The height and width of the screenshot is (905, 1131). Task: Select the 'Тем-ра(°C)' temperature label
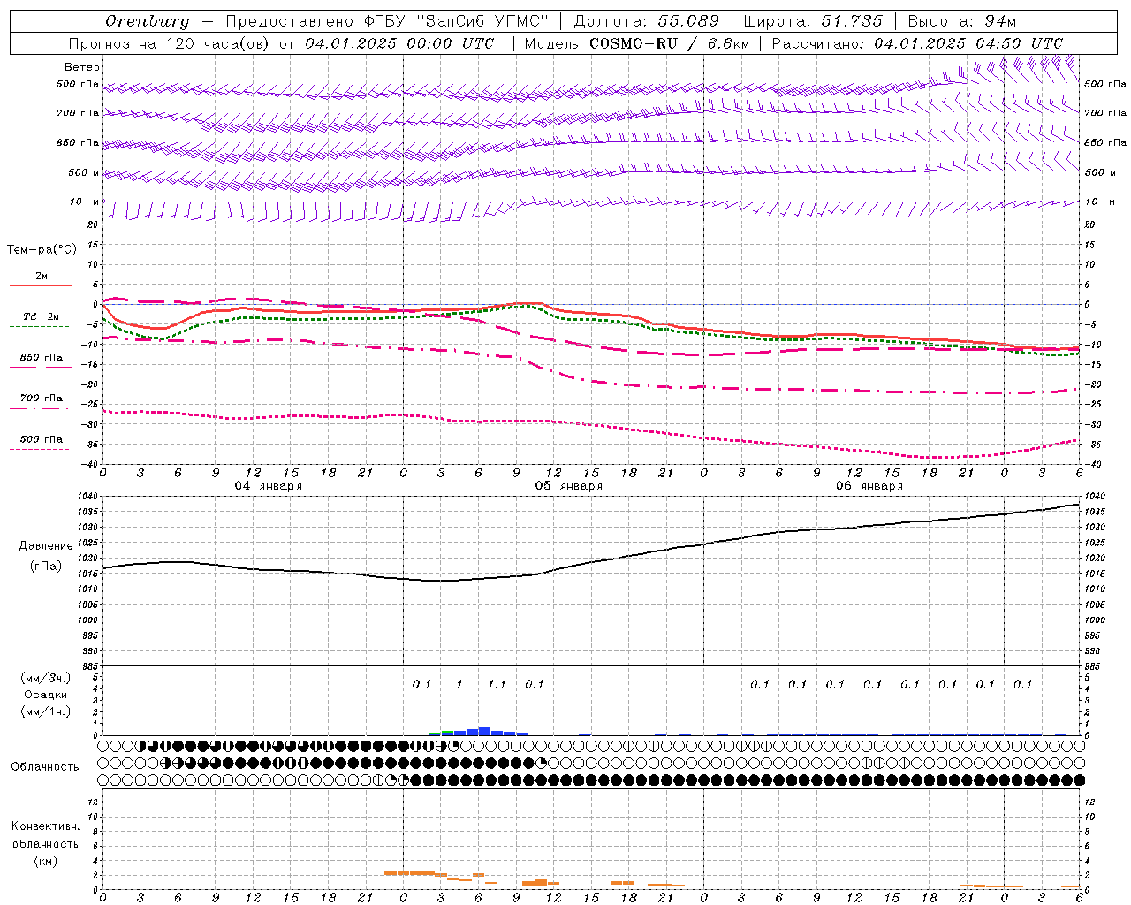[42, 250]
